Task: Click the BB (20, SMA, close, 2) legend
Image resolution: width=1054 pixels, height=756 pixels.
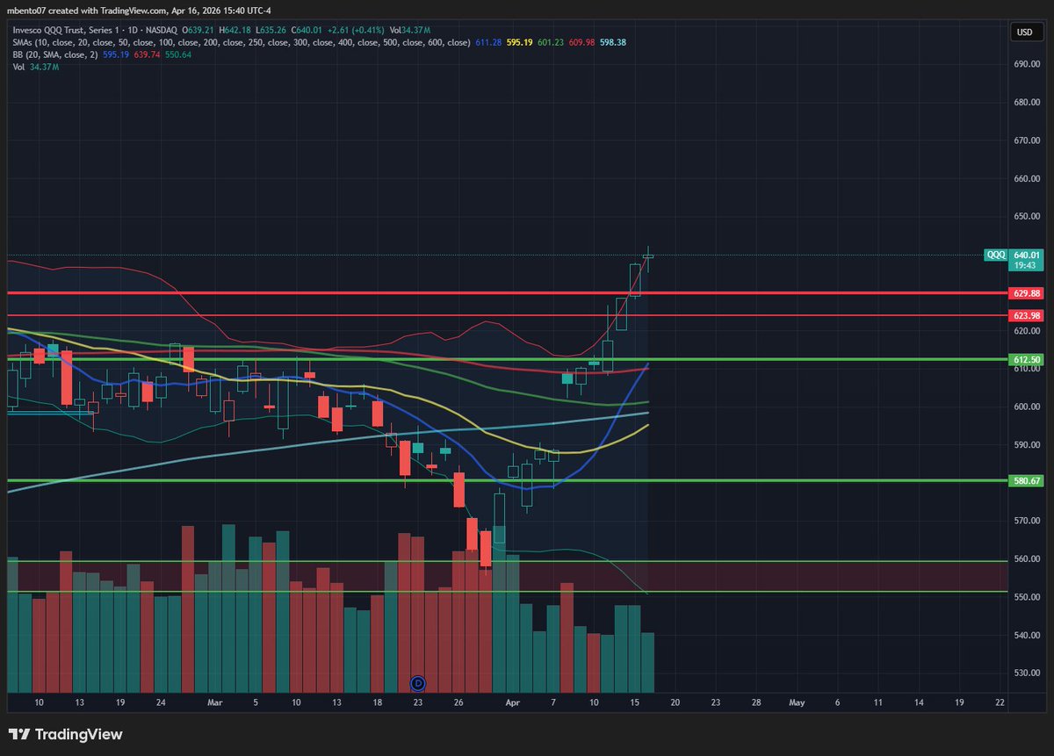Action: point(54,54)
